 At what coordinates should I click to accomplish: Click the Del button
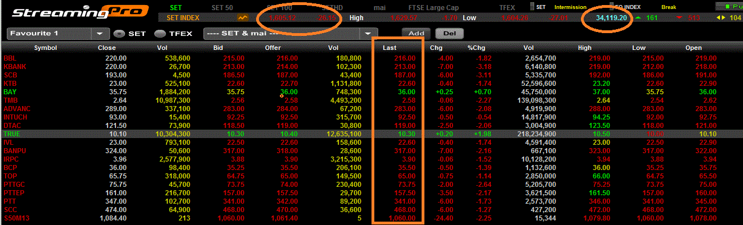coord(449,33)
